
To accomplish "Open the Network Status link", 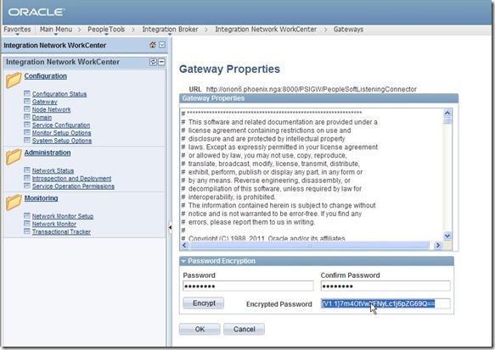I will click(x=53, y=170).
